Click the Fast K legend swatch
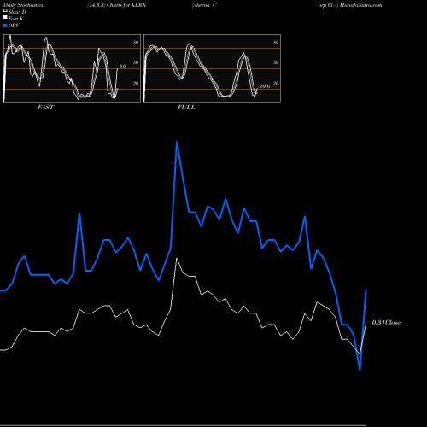This screenshot has width=427, height=427. click(5, 18)
